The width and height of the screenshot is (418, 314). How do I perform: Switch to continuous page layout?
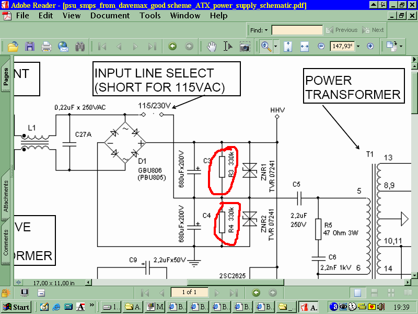(374, 293)
